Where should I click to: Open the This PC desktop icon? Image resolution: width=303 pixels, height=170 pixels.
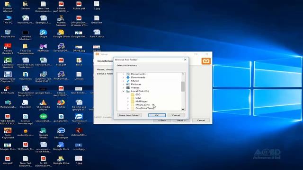(x=8, y=20)
